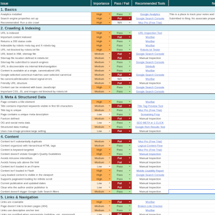Open Pass/Fail dropdown for Links are crawlable

click(129, 202)
